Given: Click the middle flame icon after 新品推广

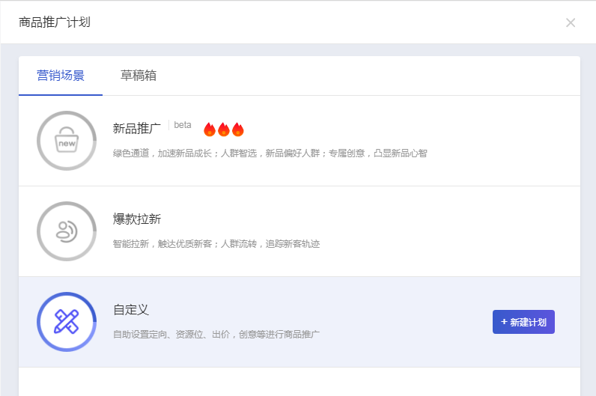Looking at the screenshot, I should click(224, 129).
